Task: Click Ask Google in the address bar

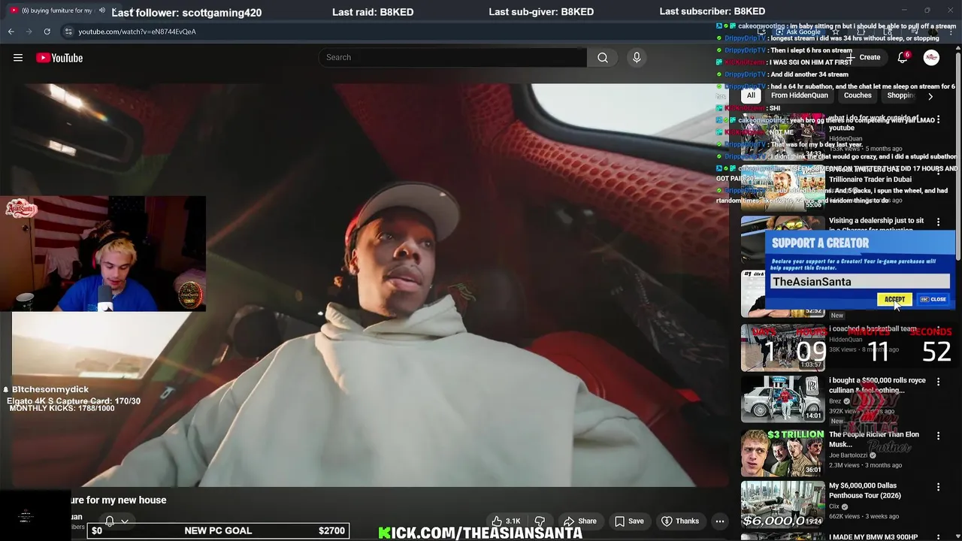Action: coord(798,32)
